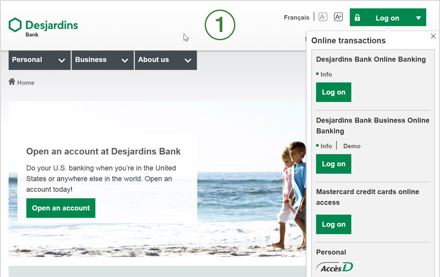The width and height of the screenshot is (440, 277).
Task: Click the Open an account button
Action: coord(61,208)
